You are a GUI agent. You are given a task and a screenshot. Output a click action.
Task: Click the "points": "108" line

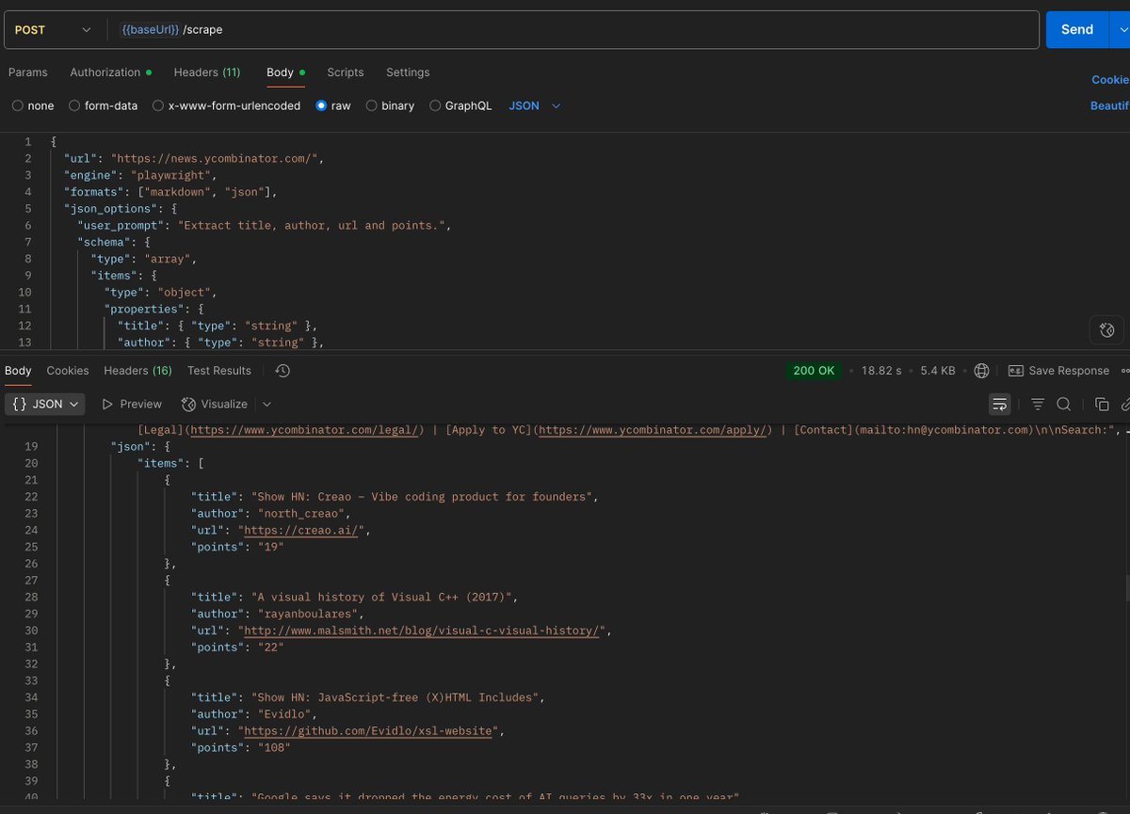[x=241, y=748]
